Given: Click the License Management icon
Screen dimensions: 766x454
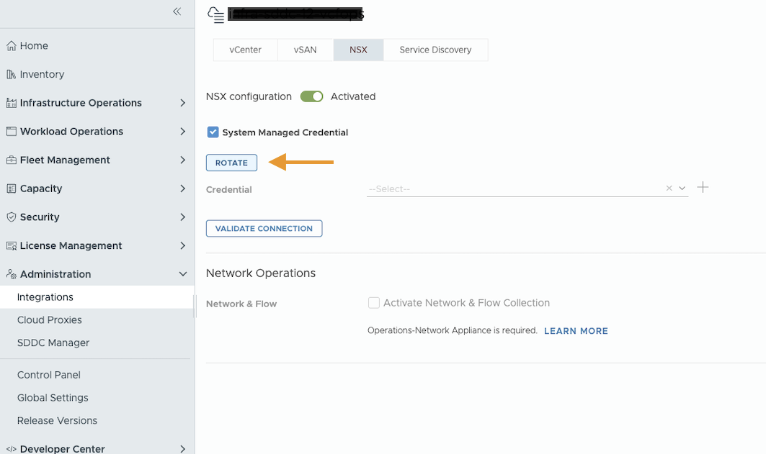Looking at the screenshot, I should [11, 246].
